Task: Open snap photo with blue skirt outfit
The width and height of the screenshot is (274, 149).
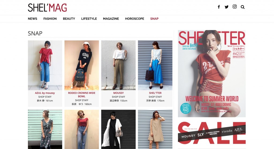Action: [155, 65]
